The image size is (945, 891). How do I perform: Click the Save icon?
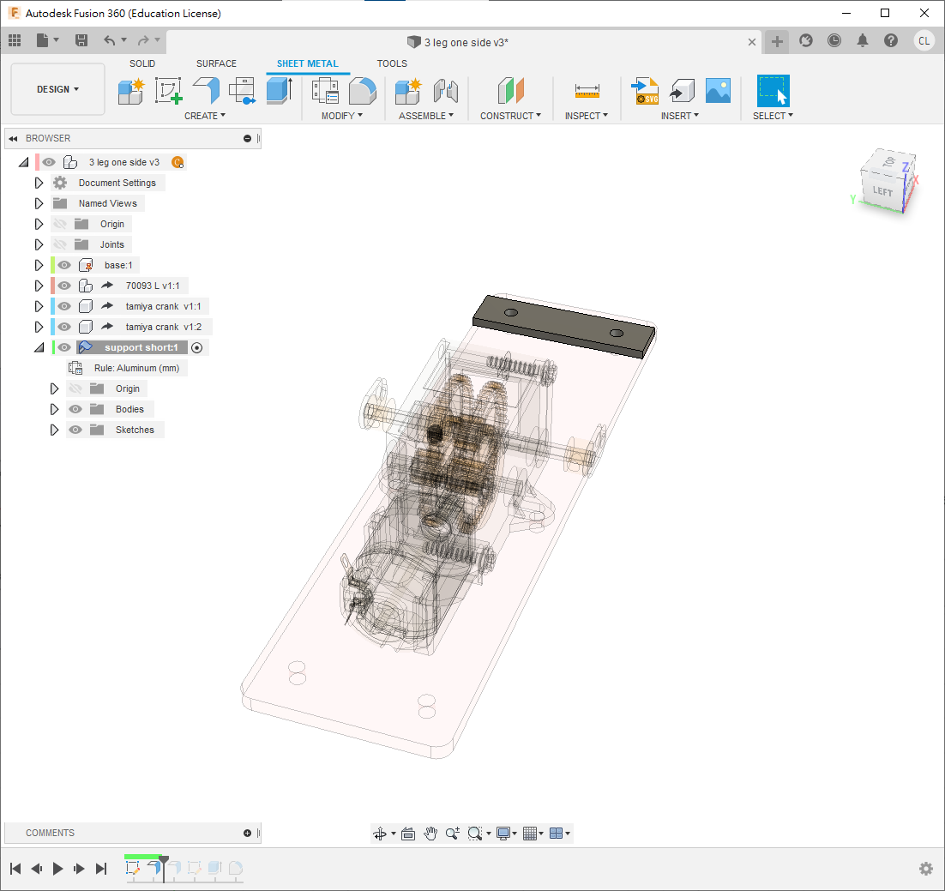coord(81,40)
